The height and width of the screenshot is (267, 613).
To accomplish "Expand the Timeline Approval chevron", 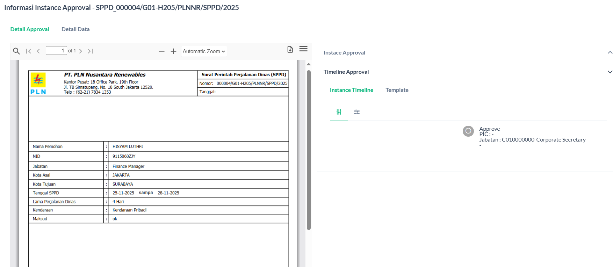I will (x=610, y=72).
